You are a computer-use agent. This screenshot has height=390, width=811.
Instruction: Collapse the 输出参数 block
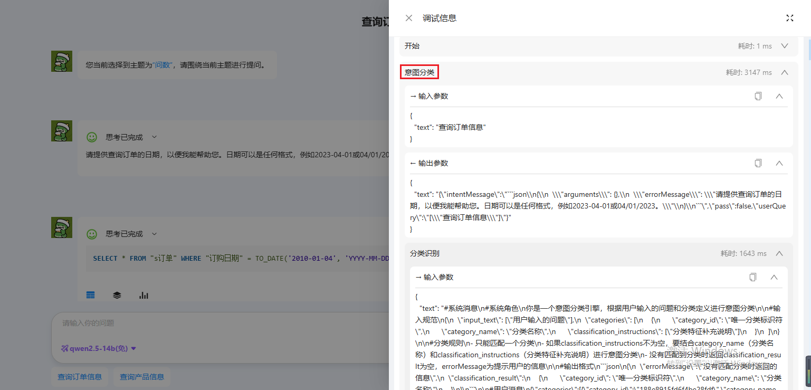tap(779, 163)
